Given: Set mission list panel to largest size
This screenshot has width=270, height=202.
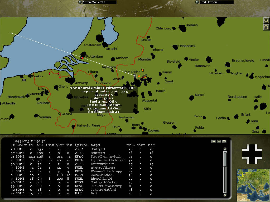Looking at the screenshot, I should (x=224, y=141).
